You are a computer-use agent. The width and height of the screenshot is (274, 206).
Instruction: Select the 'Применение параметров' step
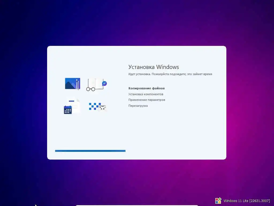coord(147,100)
